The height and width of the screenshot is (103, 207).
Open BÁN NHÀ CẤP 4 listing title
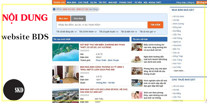click(x=104, y=91)
